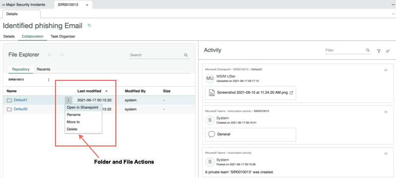Click the private team created message
Viewport: 396px width, 178px height.
[x=240, y=172]
